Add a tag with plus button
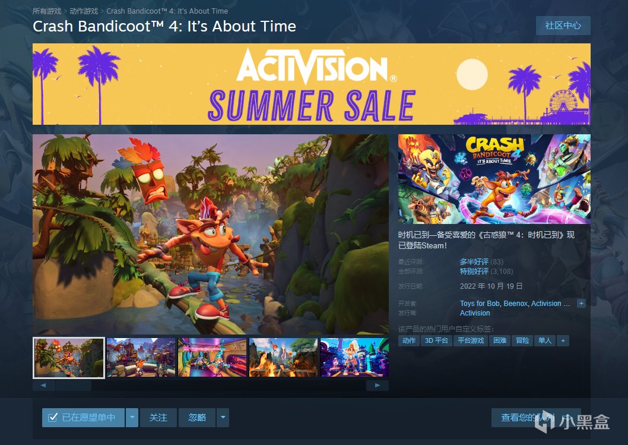 [563, 341]
